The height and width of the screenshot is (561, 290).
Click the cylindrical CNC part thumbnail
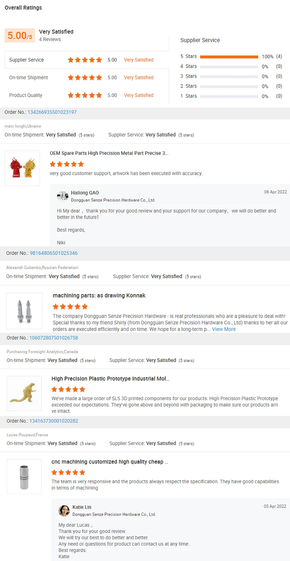pos(24,476)
